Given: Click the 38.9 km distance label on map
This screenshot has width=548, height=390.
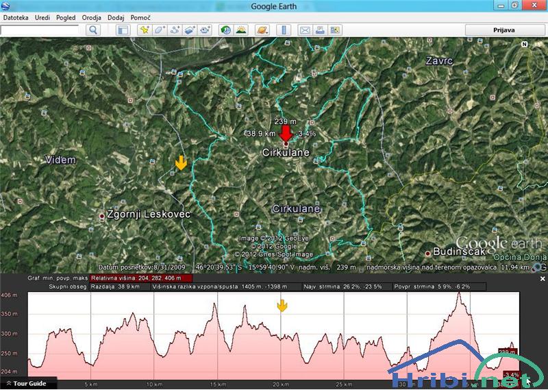Looking at the screenshot, I should pyautogui.click(x=261, y=133).
